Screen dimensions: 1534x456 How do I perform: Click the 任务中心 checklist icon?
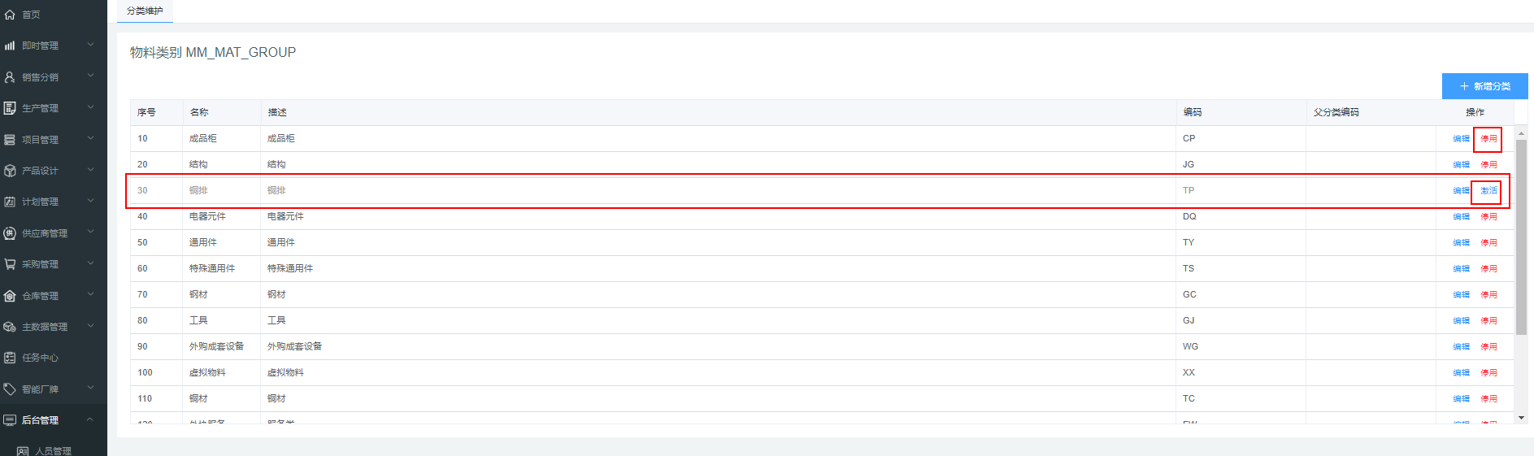10,358
